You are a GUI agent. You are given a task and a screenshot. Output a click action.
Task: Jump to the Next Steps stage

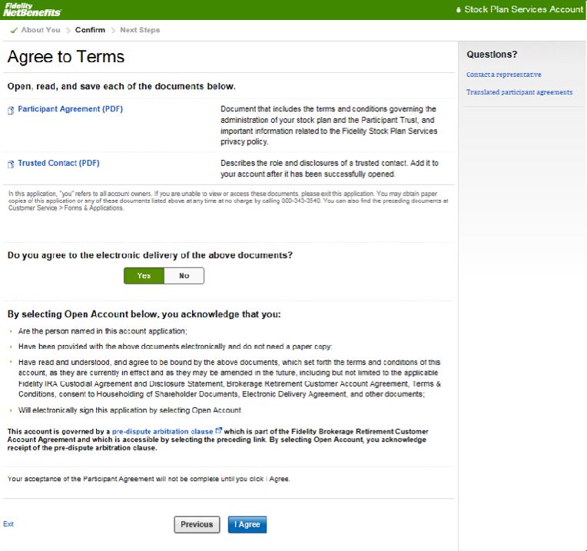[140, 30]
